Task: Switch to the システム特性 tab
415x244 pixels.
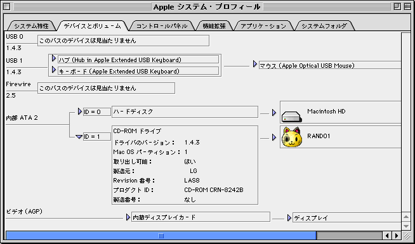Action: pyautogui.click(x=31, y=26)
